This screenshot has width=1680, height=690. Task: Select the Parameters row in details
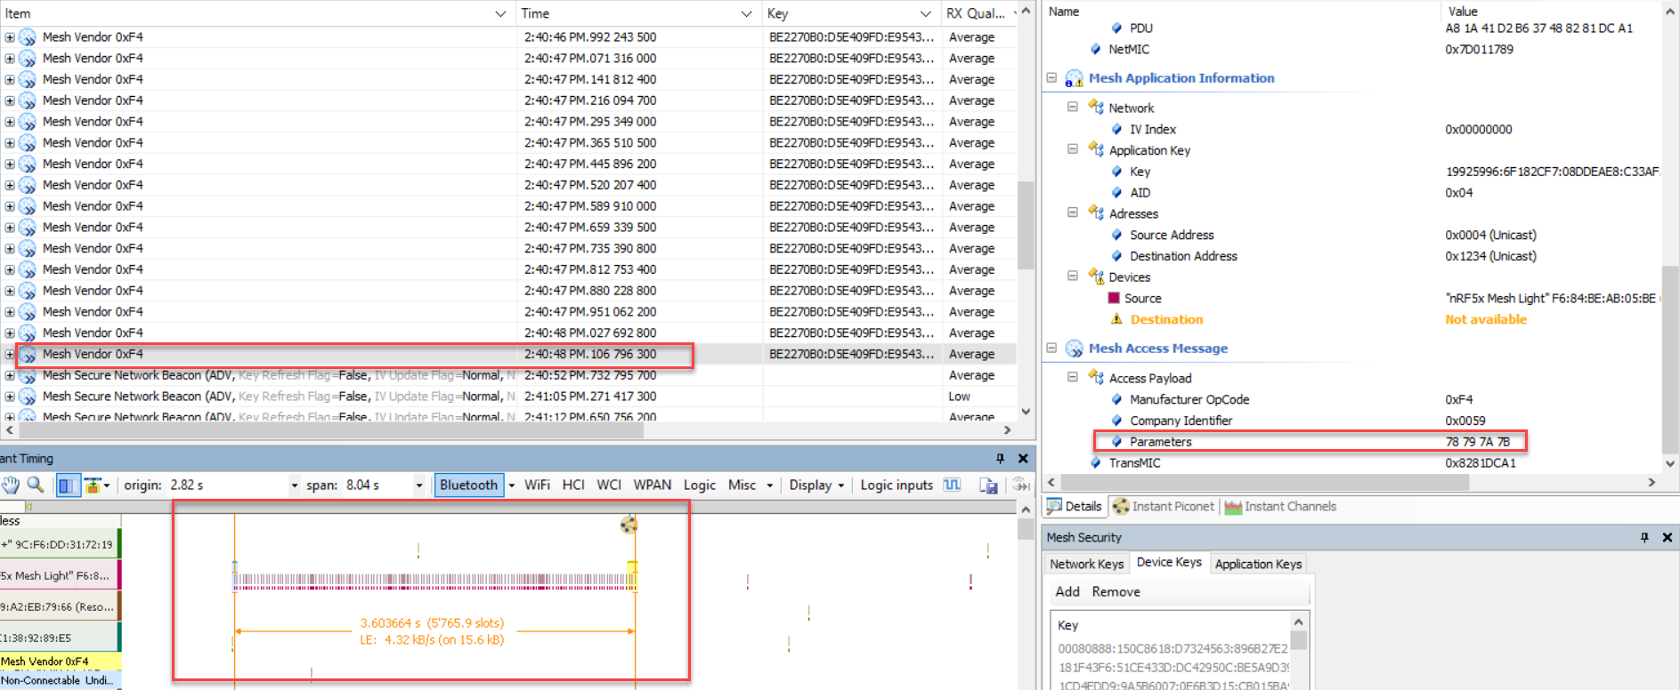pyautogui.click(x=1159, y=441)
